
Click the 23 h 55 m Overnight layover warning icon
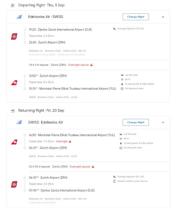93,167
